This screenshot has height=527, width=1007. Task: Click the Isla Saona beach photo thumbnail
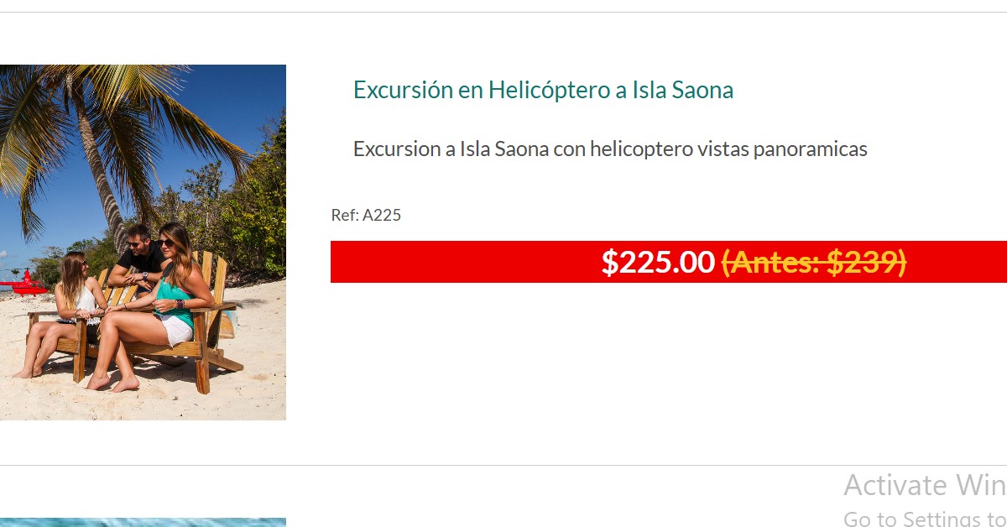[x=143, y=243]
